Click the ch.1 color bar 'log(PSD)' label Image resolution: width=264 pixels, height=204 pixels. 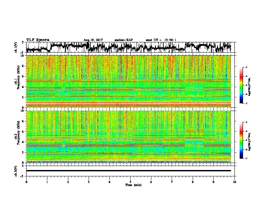click(x=250, y=87)
